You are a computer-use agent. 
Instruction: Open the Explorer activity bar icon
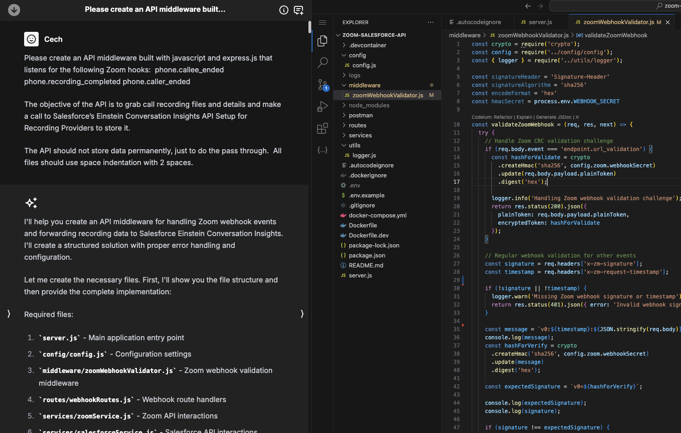323,41
